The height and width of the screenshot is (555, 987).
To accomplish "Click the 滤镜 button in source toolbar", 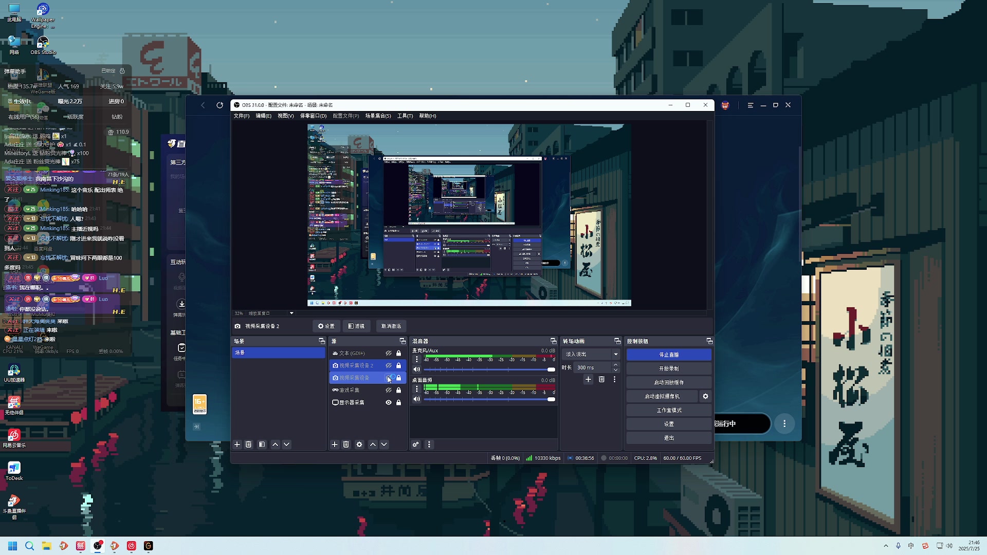I will pyautogui.click(x=356, y=326).
